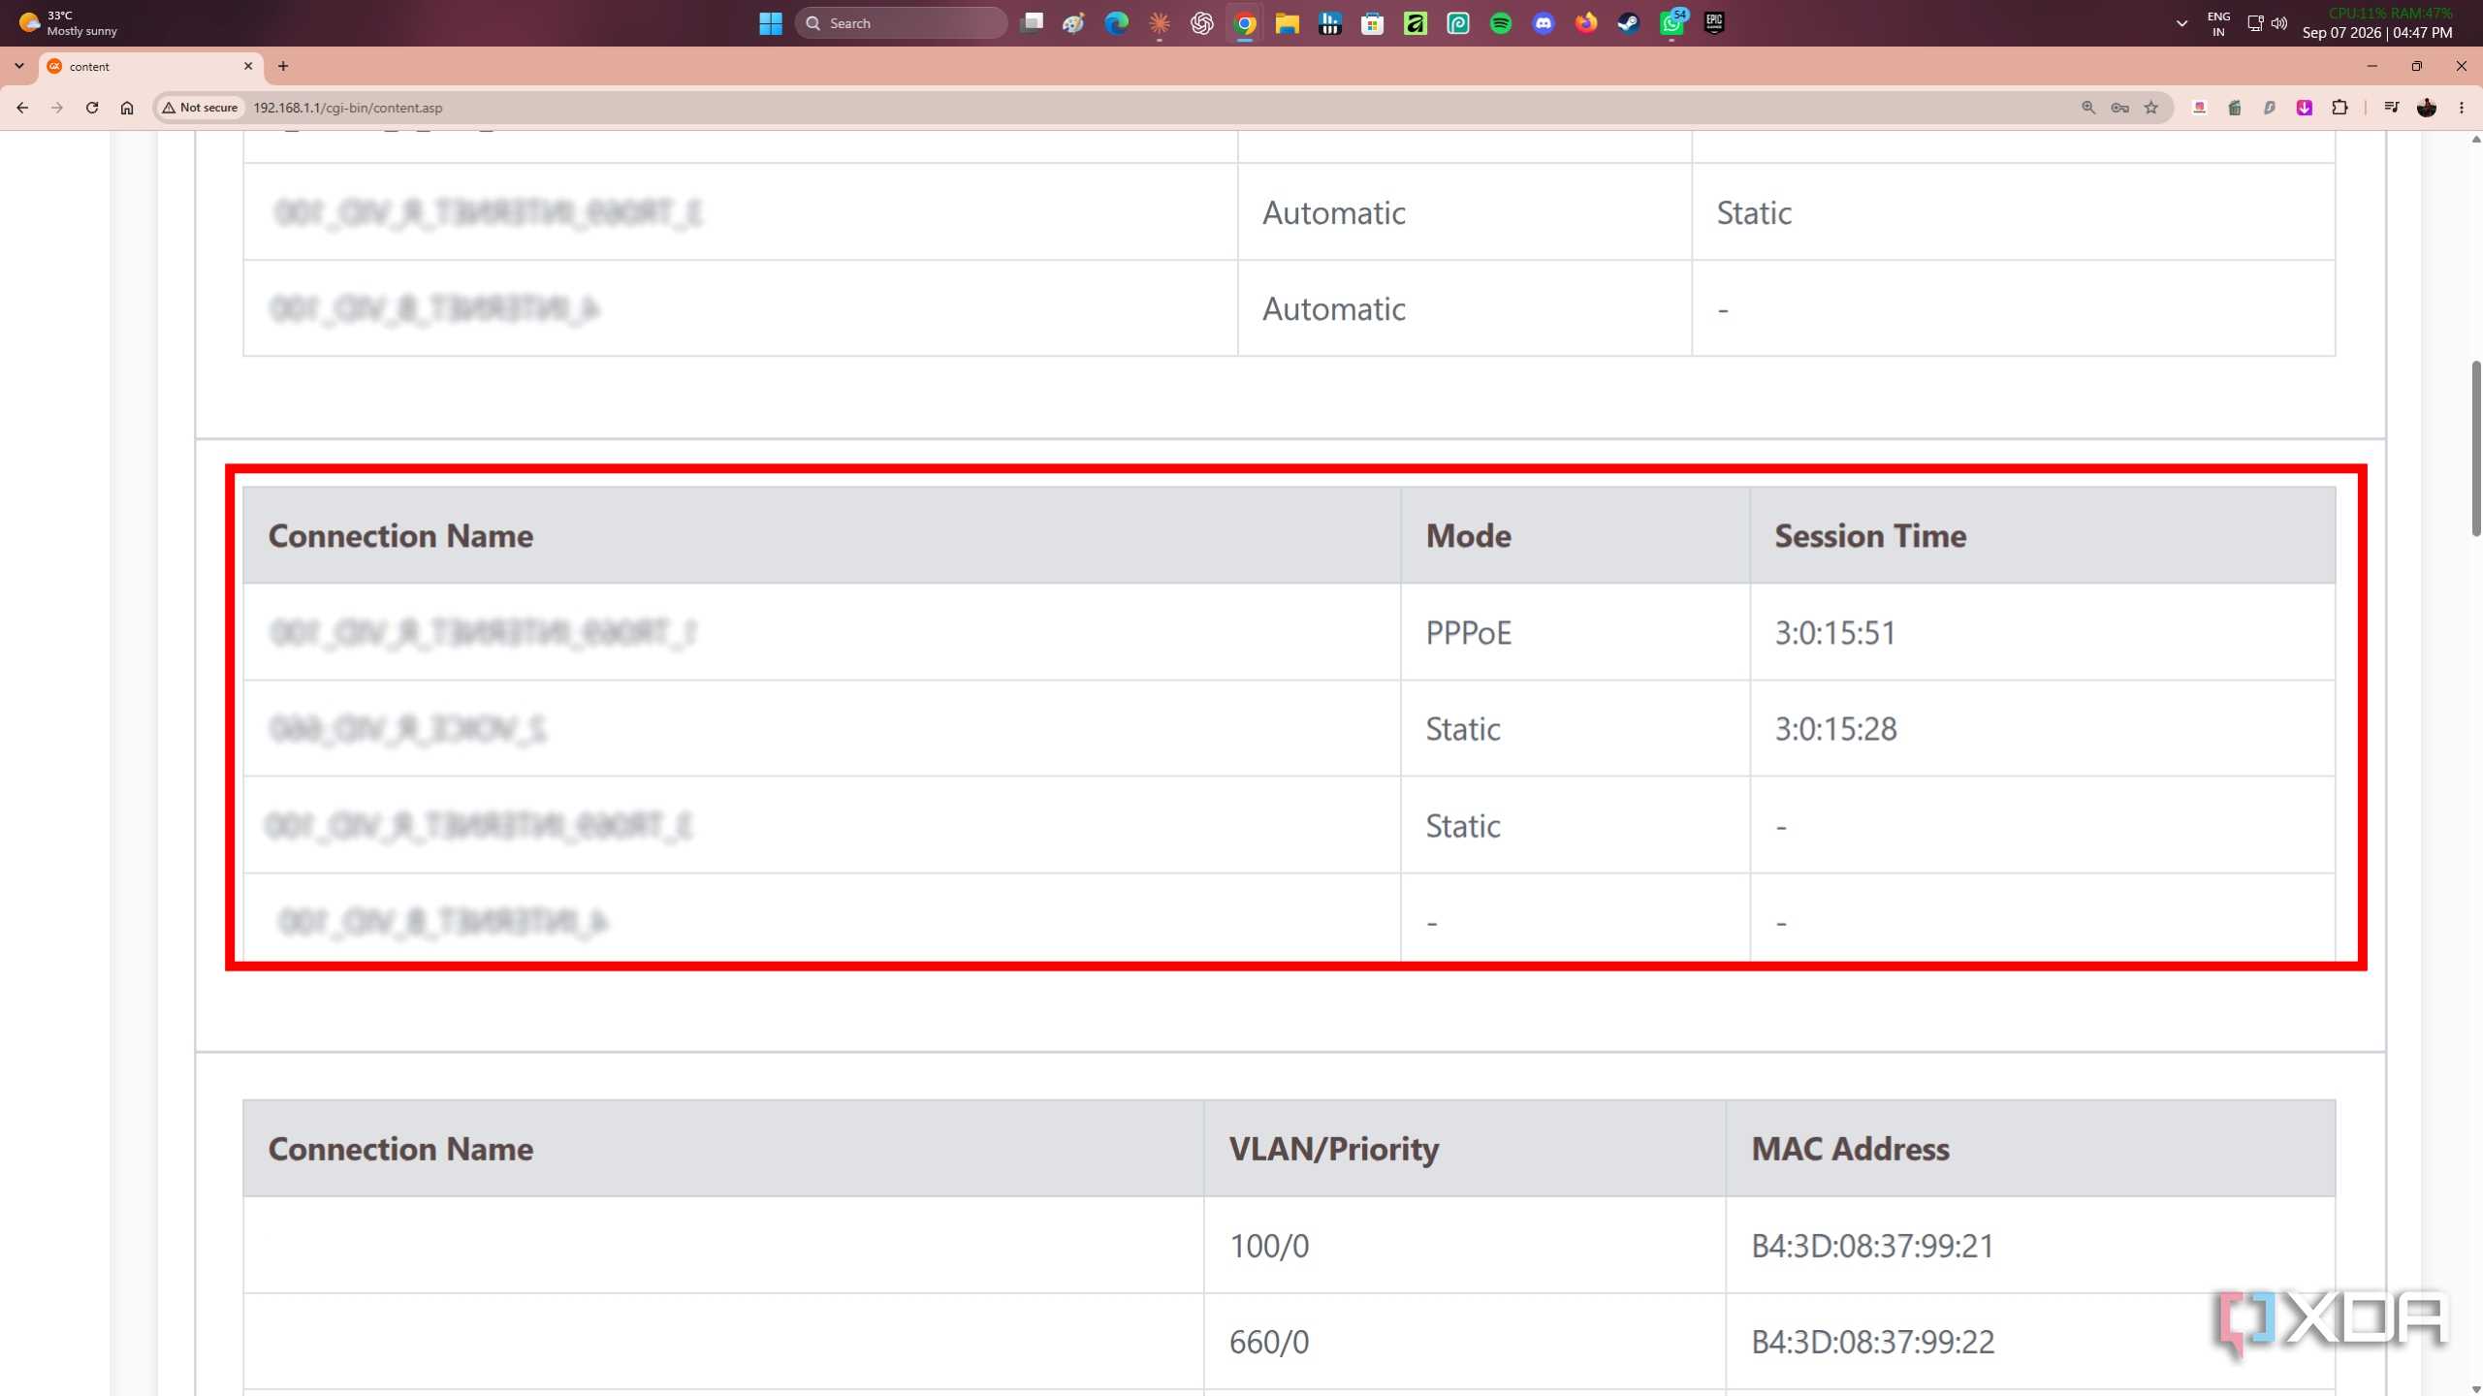
Task: Open the Extensions puzzle icon
Action: (2340, 108)
